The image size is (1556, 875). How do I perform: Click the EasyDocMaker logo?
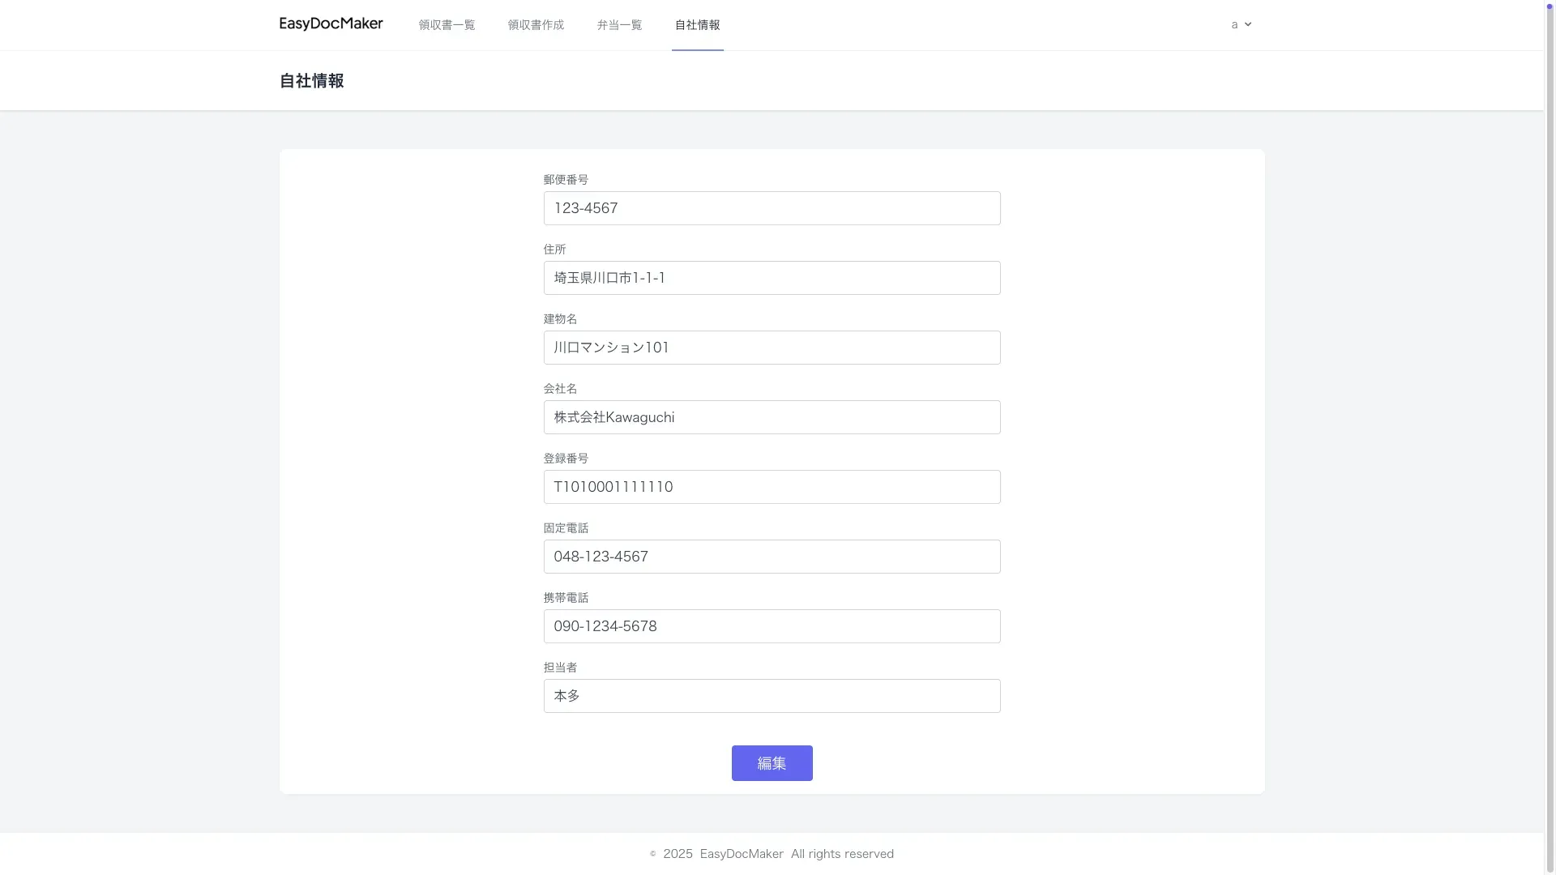point(331,24)
